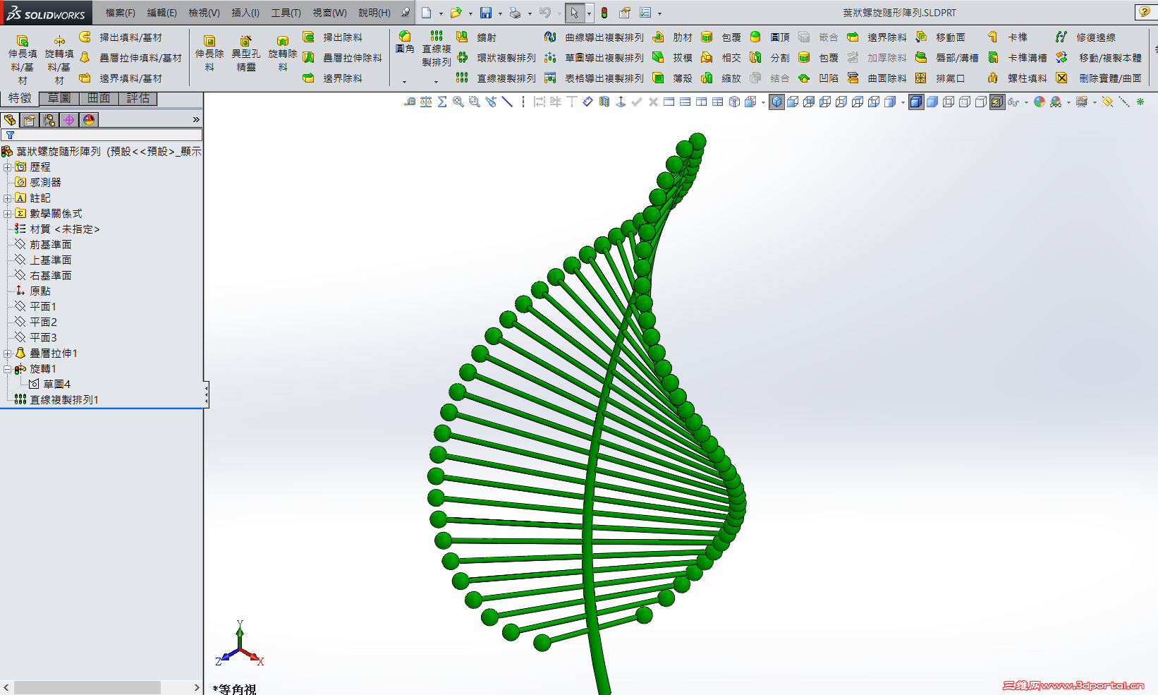1158x695 pixels.
Task: Select the 疊層拉伸除料 lofted cut tool
Action: click(342, 58)
